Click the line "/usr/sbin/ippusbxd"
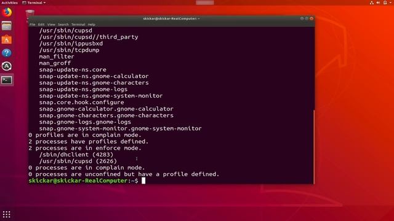Viewport: 394px width, 221px height. [71, 44]
